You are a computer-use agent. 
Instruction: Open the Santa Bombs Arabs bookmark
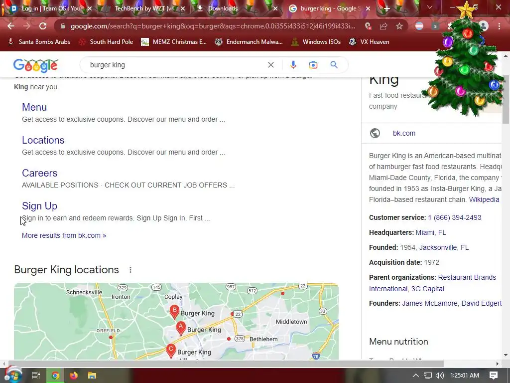[x=39, y=42]
